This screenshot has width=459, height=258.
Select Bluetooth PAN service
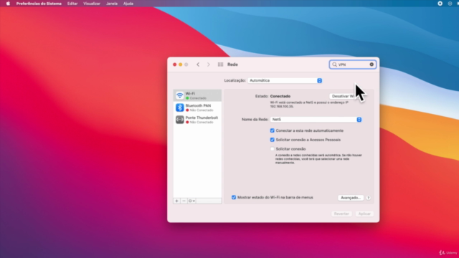tap(197, 107)
